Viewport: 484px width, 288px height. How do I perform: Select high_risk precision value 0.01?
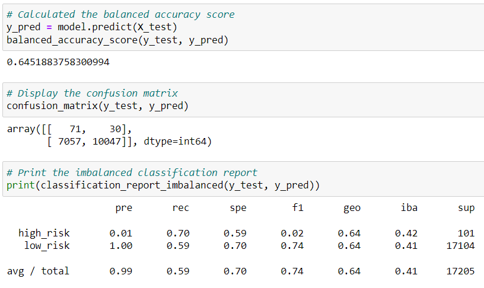pyautogui.click(x=120, y=233)
